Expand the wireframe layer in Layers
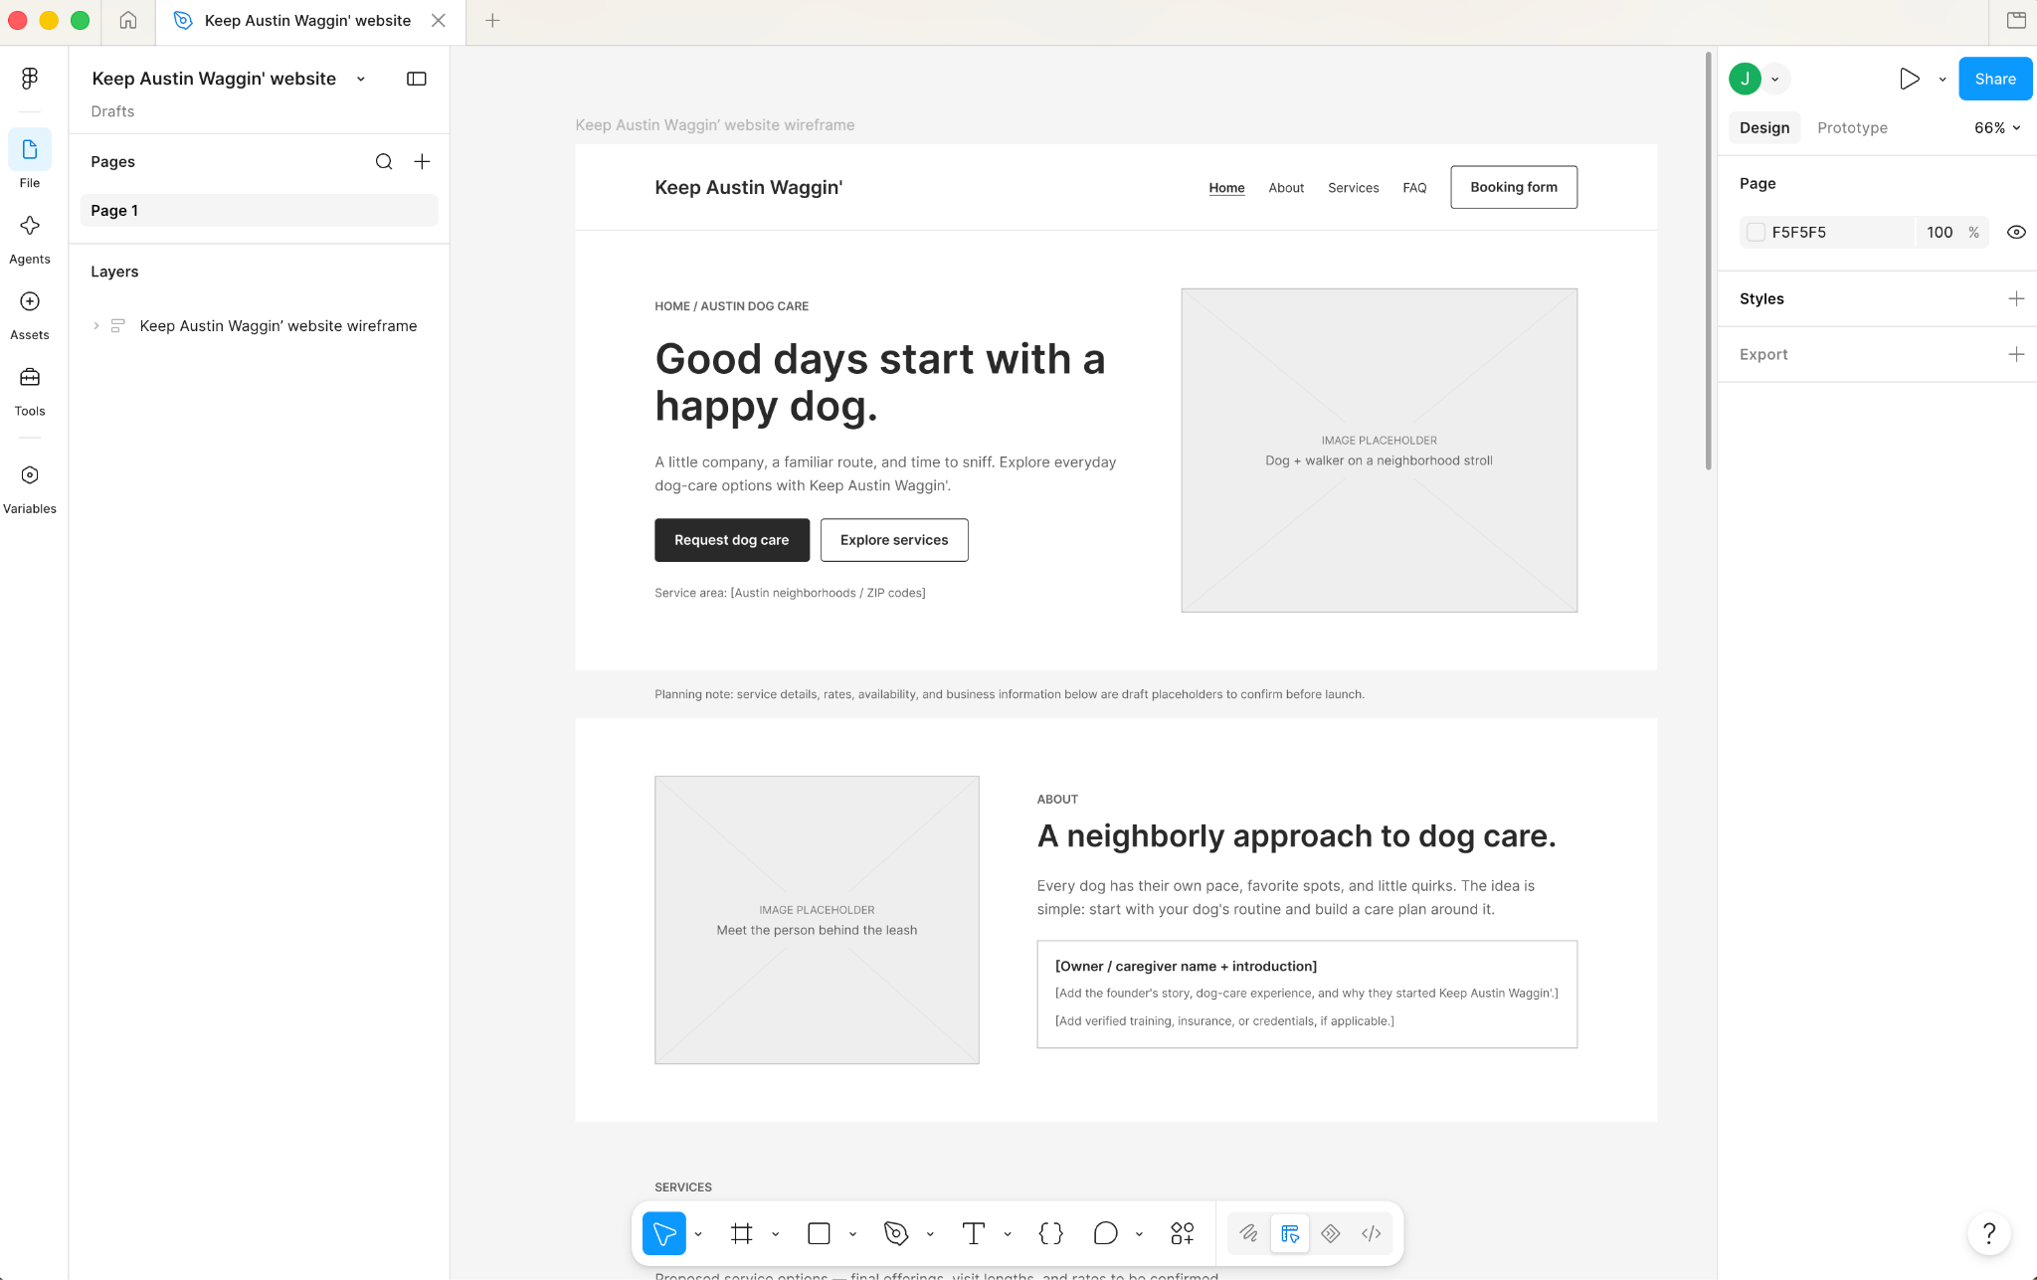Screen dimensions: 2037x1280 pyautogui.click(x=96, y=326)
